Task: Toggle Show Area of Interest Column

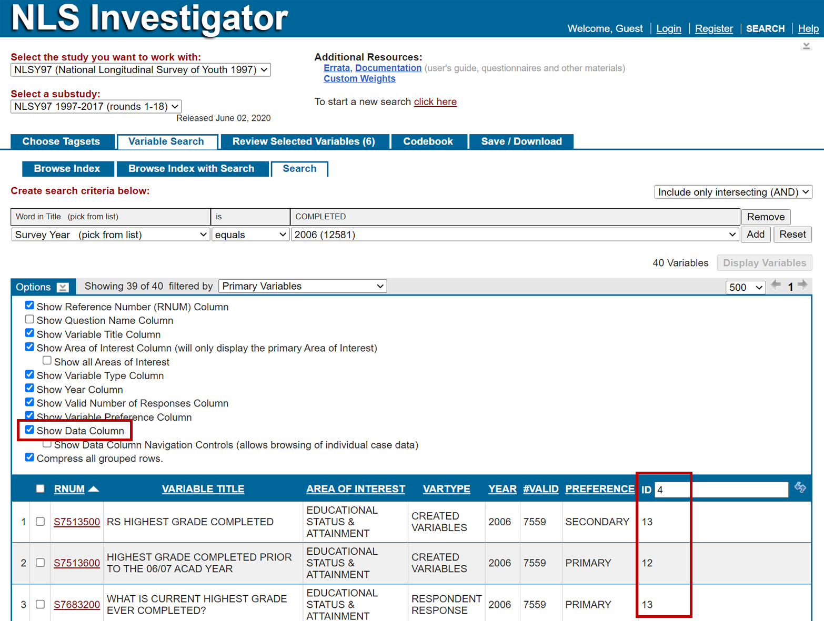Action: tap(29, 347)
